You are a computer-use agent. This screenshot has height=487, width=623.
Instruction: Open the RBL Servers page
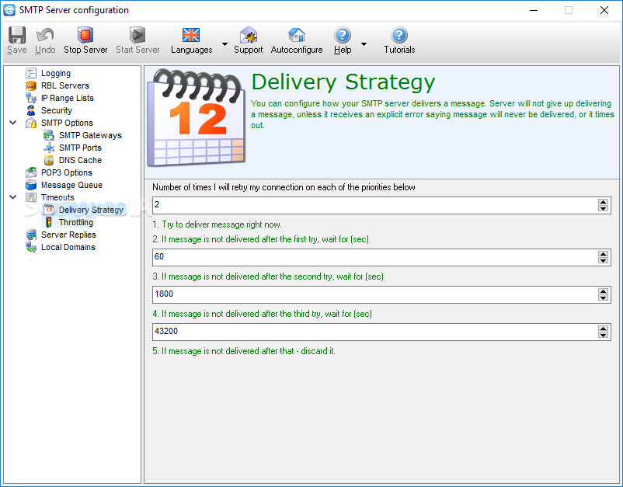pyautogui.click(x=64, y=85)
